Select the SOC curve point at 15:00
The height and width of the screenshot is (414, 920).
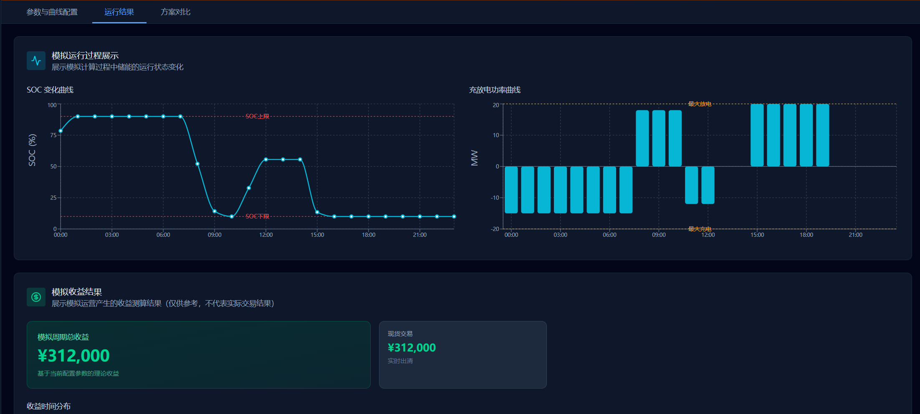[317, 212]
